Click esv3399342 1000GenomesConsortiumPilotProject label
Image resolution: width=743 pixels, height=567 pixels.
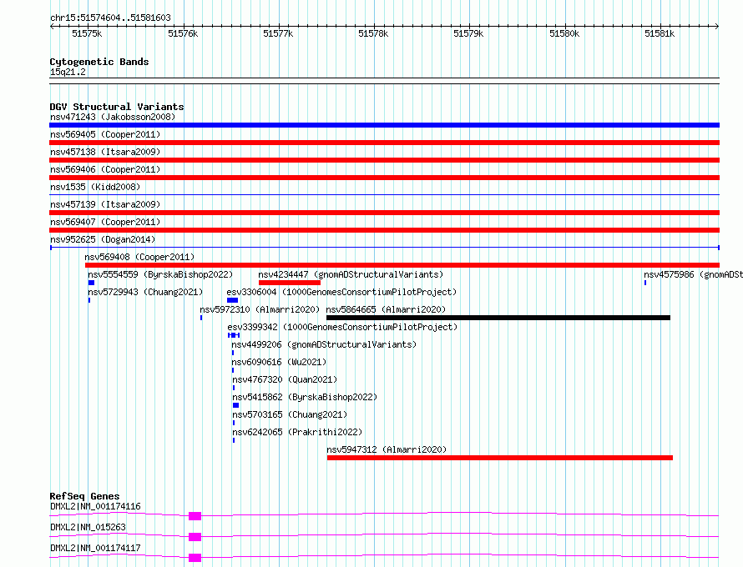[x=342, y=327]
